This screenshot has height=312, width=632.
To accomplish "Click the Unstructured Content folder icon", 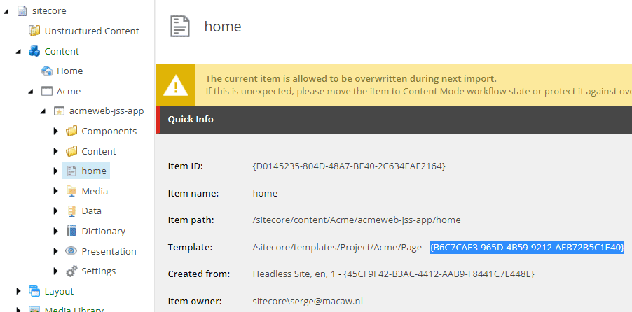I will tap(34, 31).
